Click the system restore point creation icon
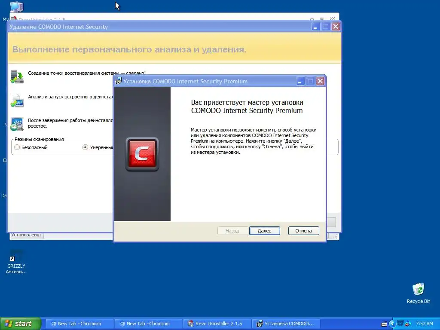The width and height of the screenshot is (440, 330). 17,76
